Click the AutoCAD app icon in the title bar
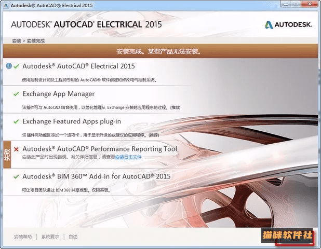Screen dimensions: 321x249 pyautogui.click(x=6, y=5)
